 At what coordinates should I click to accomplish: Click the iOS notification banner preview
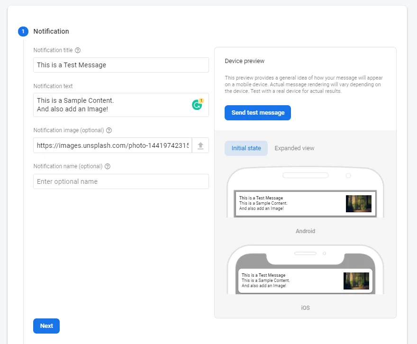tap(299, 281)
